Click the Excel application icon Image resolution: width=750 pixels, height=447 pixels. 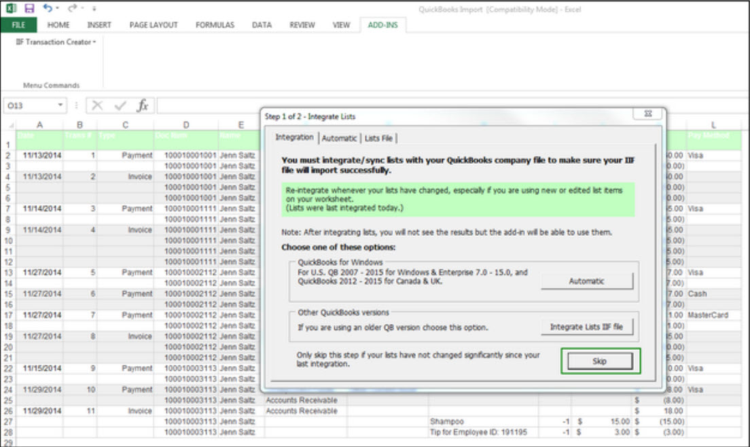coord(11,8)
